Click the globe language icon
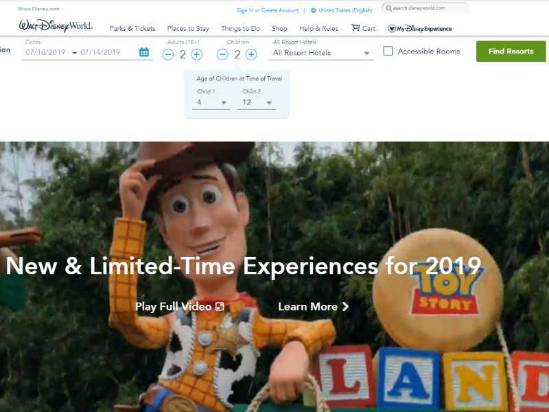 point(314,10)
